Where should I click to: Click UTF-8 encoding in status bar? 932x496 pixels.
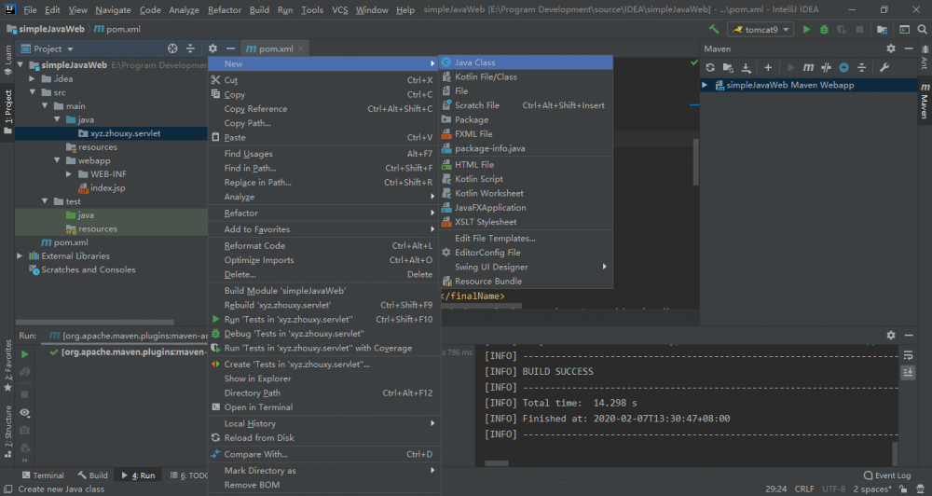coord(834,489)
